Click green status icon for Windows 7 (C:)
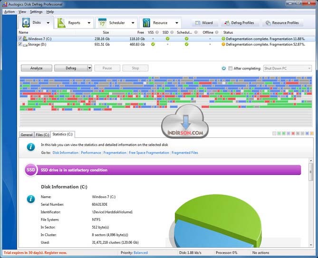The image size is (318, 258). [223, 38]
